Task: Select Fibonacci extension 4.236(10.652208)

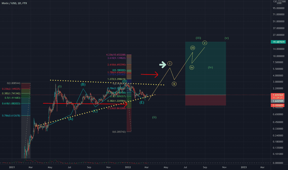Action: pyautogui.click(x=116, y=55)
